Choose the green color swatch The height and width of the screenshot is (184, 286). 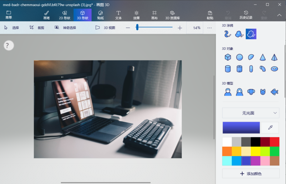point(275,151)
